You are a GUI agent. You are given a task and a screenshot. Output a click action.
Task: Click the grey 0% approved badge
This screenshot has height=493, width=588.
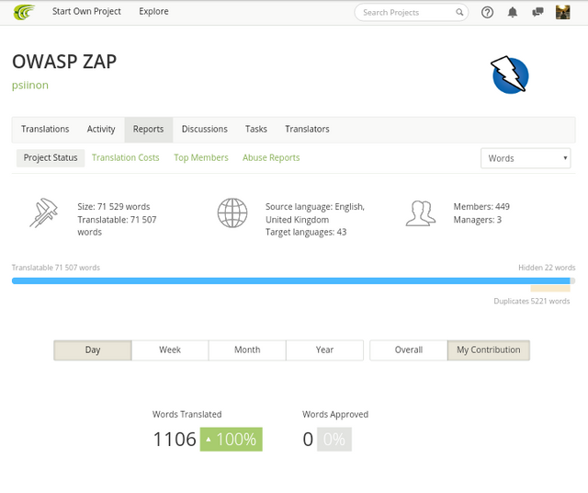334,440
